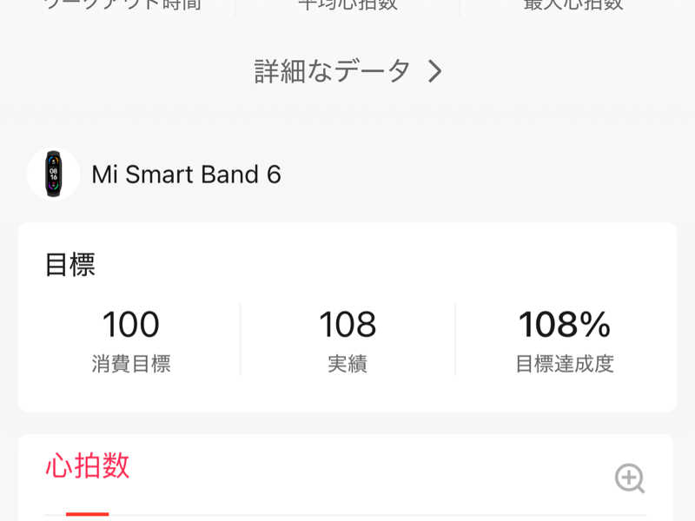Tap the Mi Smart Band 6 device image

coord(54,175)
